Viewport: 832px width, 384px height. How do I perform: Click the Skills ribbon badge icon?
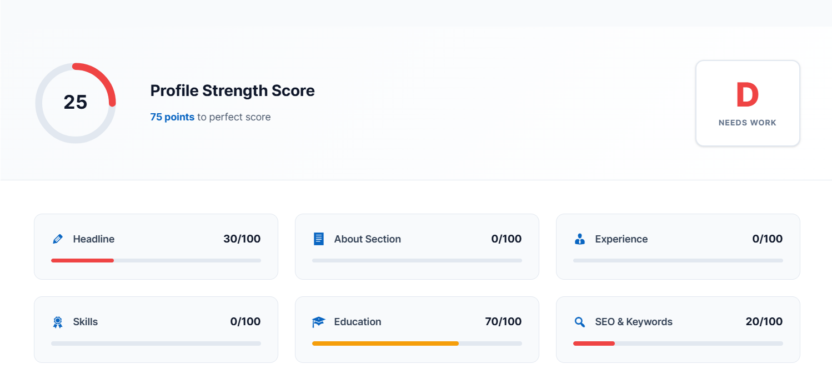pyautogui.click(x=57, y=322)
